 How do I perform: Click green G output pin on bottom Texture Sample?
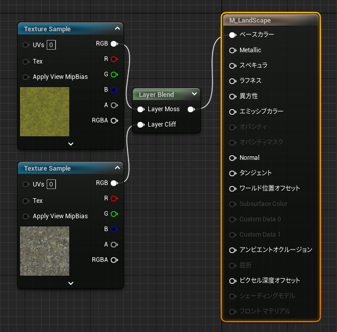pos(114,214)
